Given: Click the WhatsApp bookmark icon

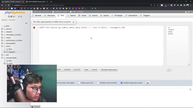Looking at the screenshot, I should coord(37,8).
